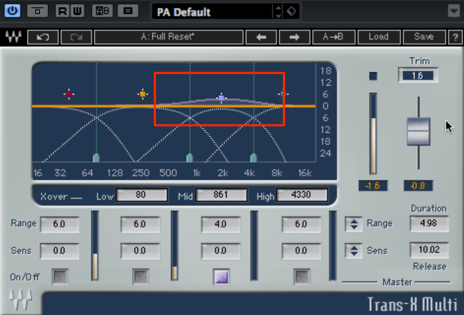Select the red low band marker
The height and width of the screenshot is (315, 464).
point(69,94)
